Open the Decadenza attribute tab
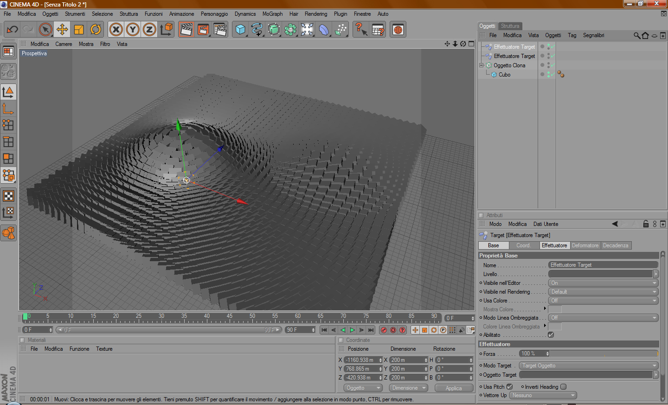 click(616, 245)
